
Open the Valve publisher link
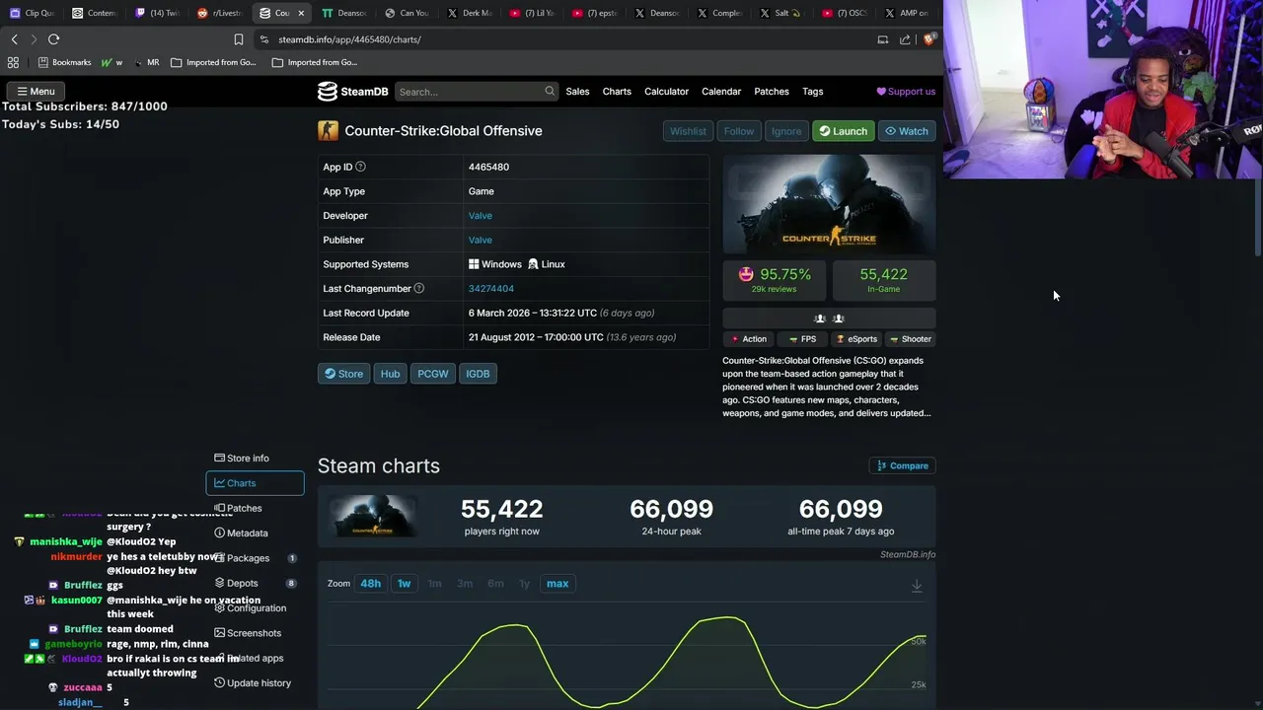(480, 240)
